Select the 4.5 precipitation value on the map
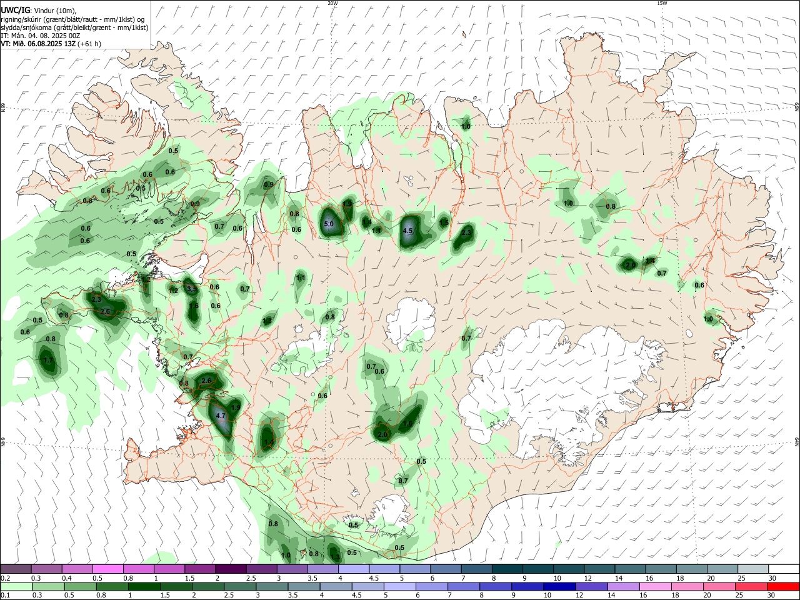The width and height of the screenshot is (800, 600). tap(408, 231)
